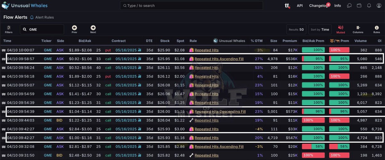The height and width of the screenshot is (160, 385).
Task: Click 58% Bid/Ask Prem bar
Action: click(x=313, y=147)
